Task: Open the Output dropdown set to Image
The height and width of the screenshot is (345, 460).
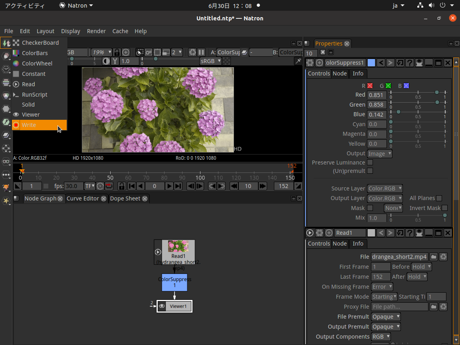Action: [379, 154]
